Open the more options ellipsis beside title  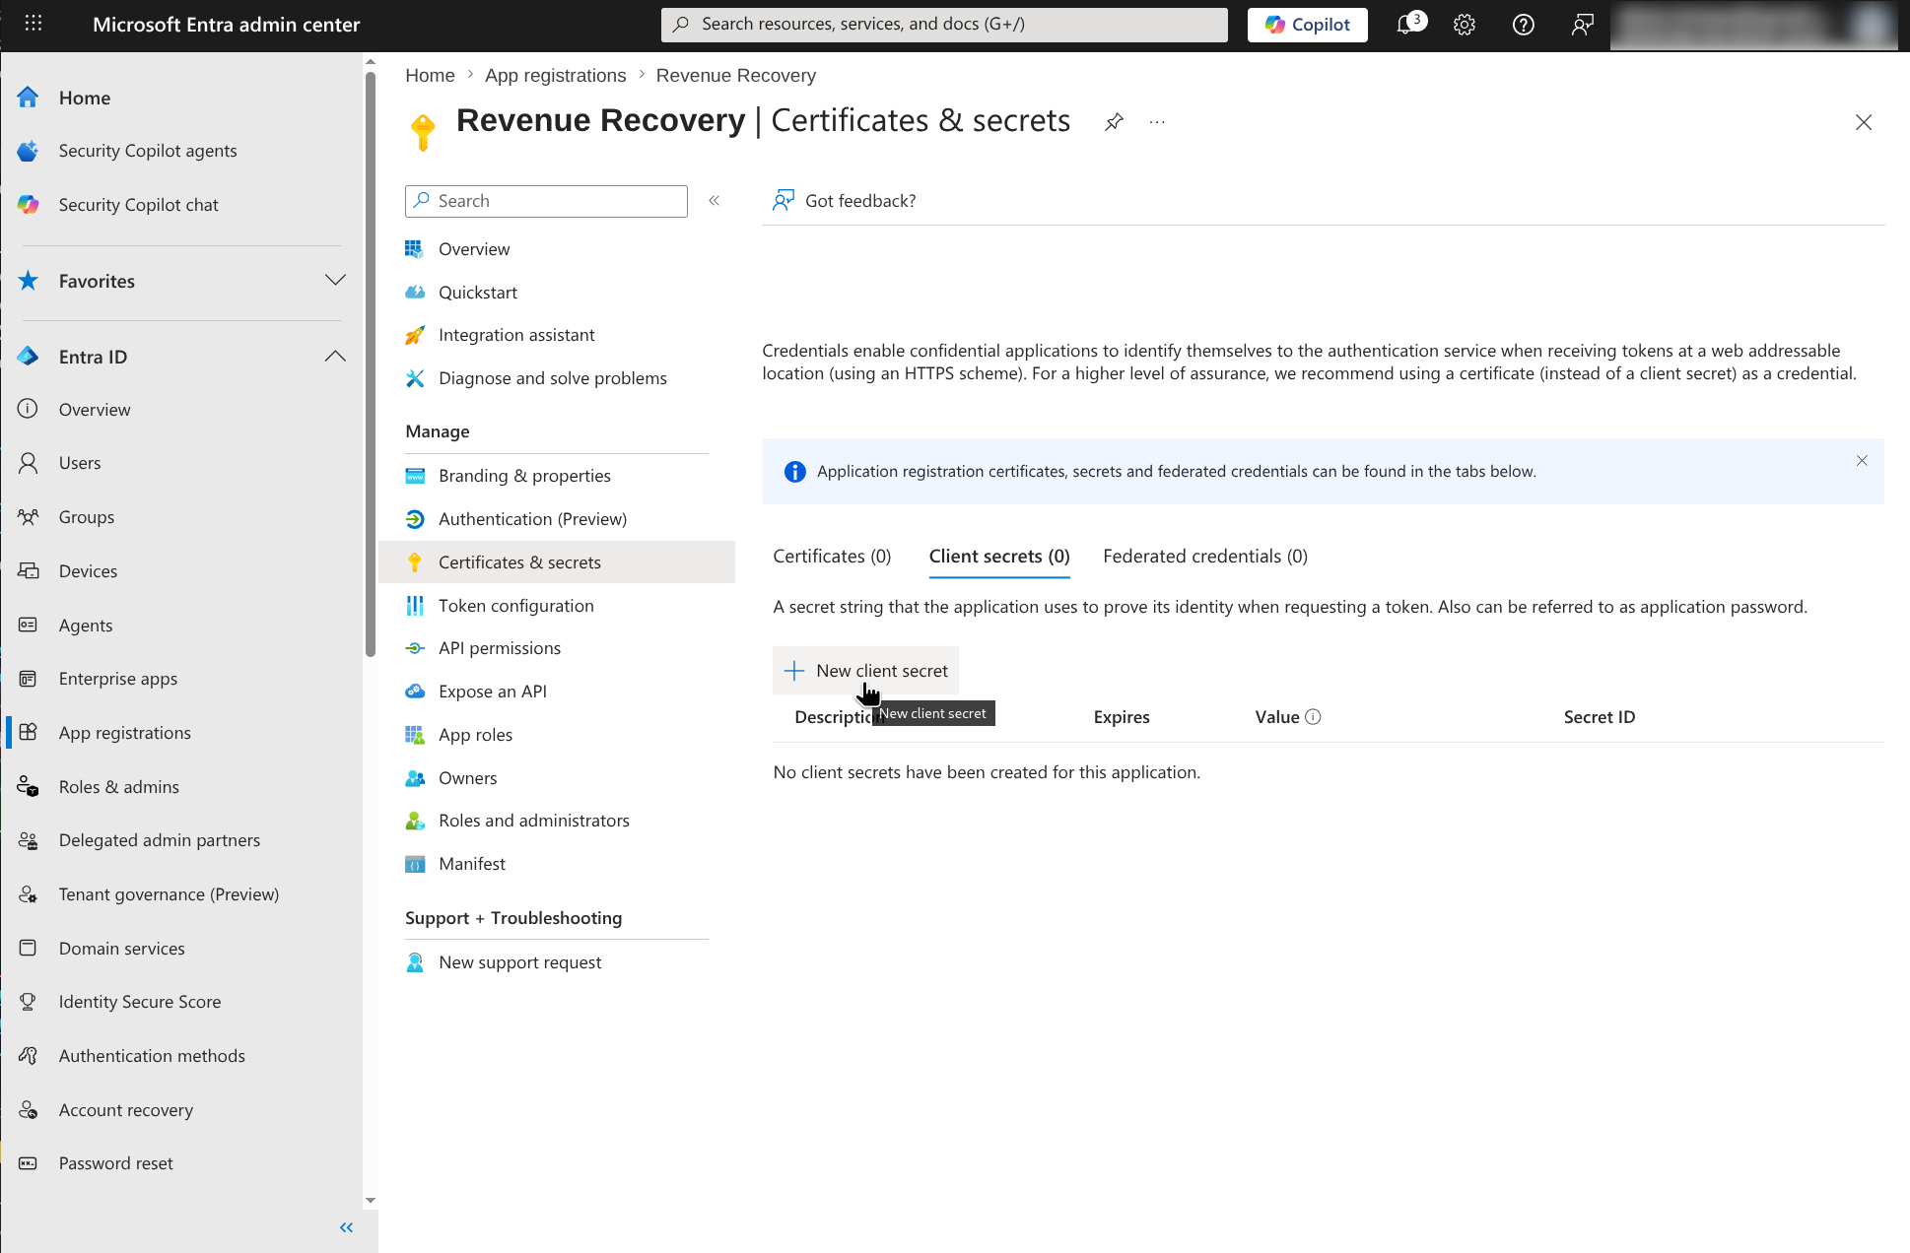[1157, 122]
